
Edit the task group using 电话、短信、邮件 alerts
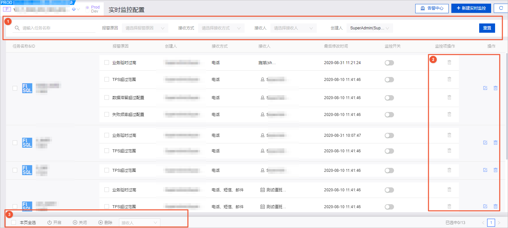click(485, 207)
